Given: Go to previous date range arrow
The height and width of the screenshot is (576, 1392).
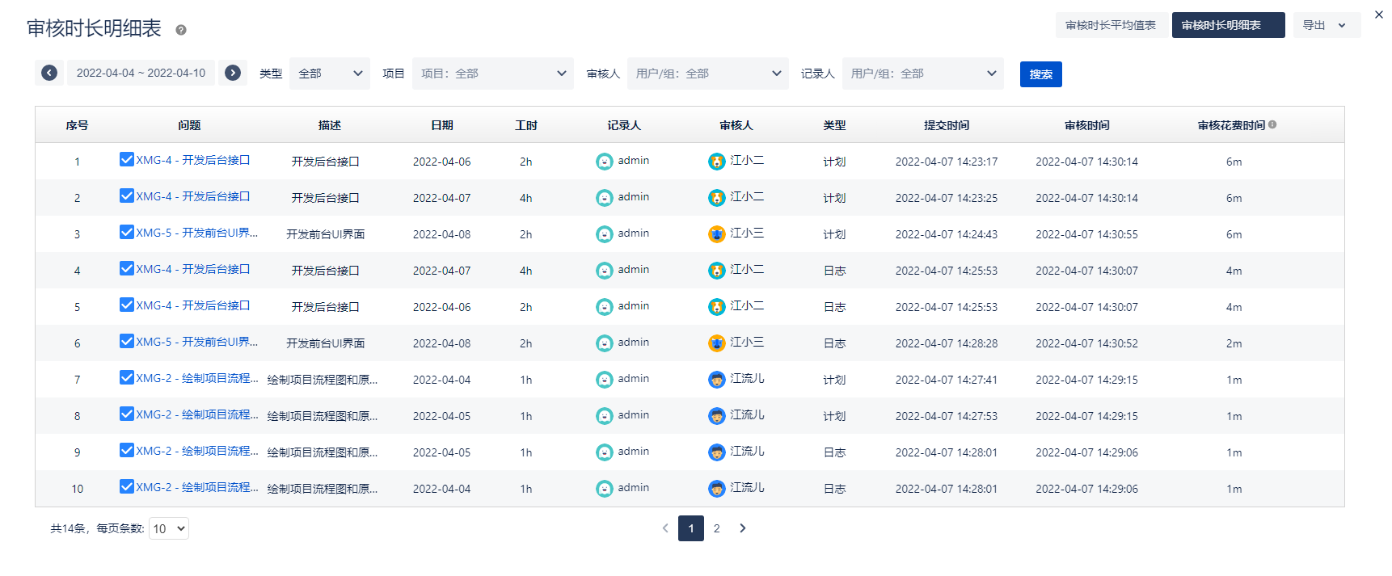Looking at the screenshot, I should click(49, 73).
